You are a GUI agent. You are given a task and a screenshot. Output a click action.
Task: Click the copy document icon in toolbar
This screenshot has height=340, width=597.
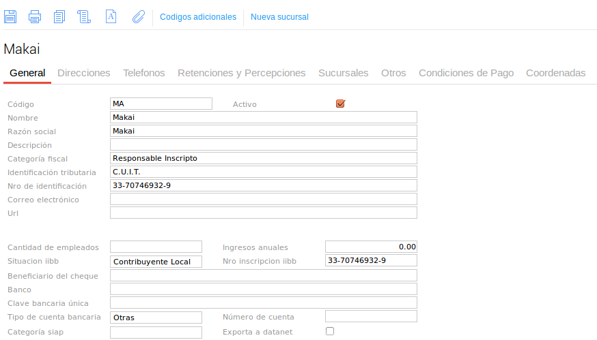[59, 17]
